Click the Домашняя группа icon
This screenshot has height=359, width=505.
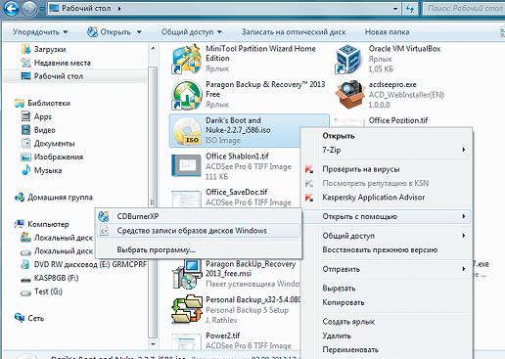click(20, 197)
